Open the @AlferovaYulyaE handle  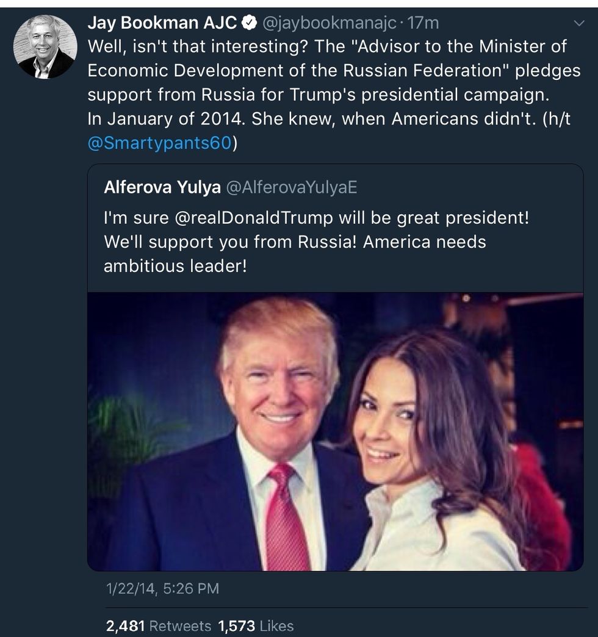291,187
